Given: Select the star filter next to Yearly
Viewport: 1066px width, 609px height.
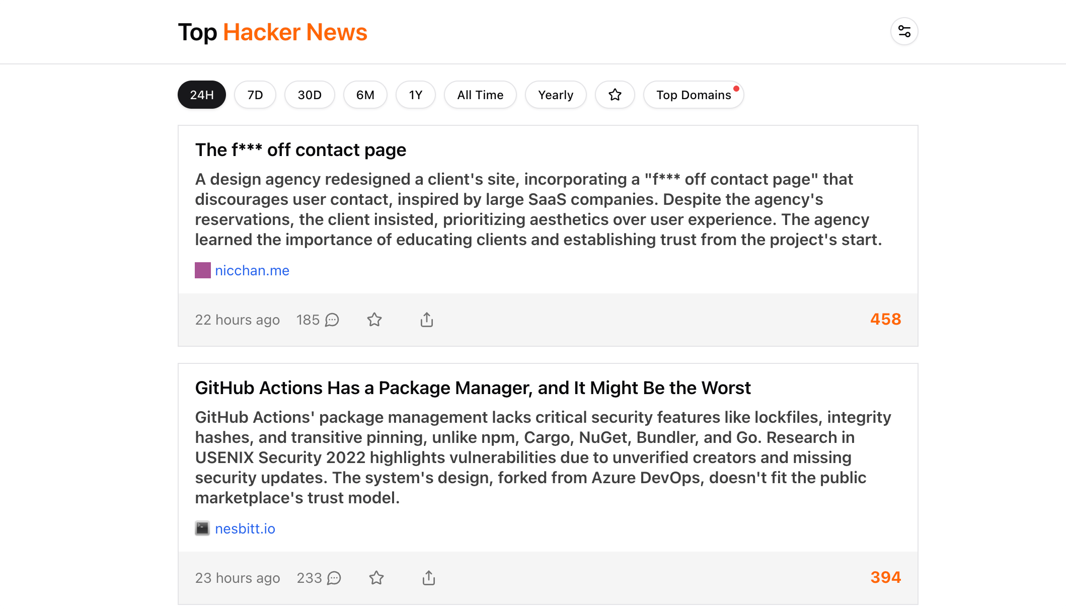Looking at the screenshot, I should point(615,95).
